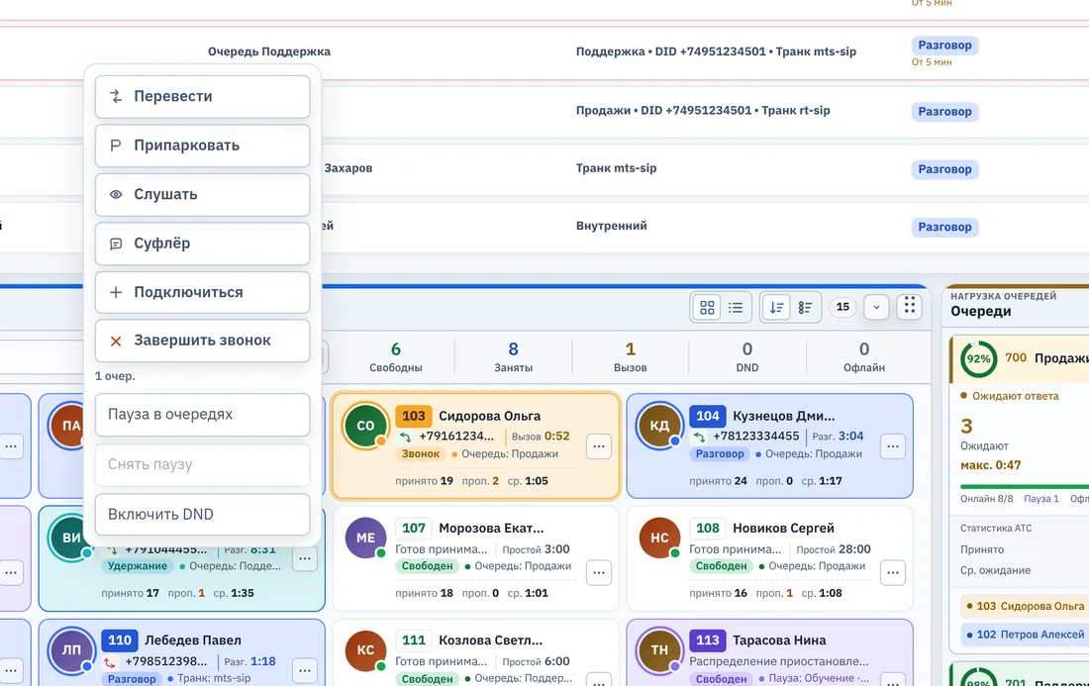Click the СО avatar of Сидорова Ольга
Image resolution: width=1089 pixels, height=686 pixels.
[365, 426]
